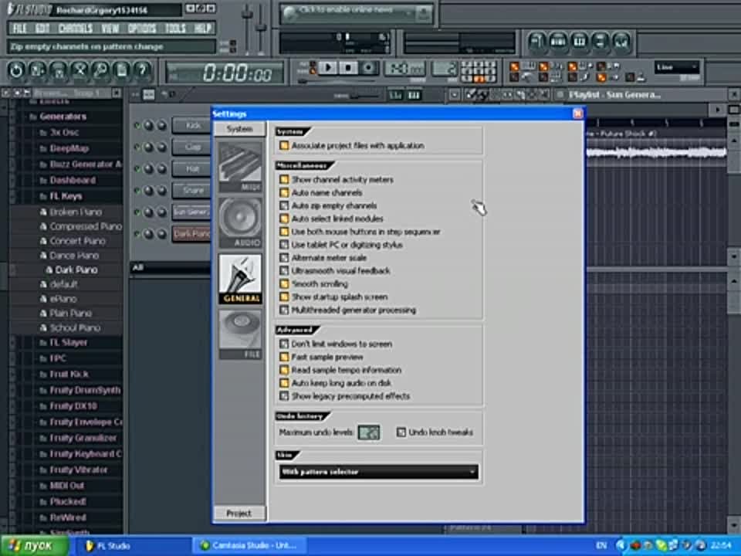The height and width of the screenshot is (556, 741).
Task: Select the Hat channel button
Action: point(191,169)
